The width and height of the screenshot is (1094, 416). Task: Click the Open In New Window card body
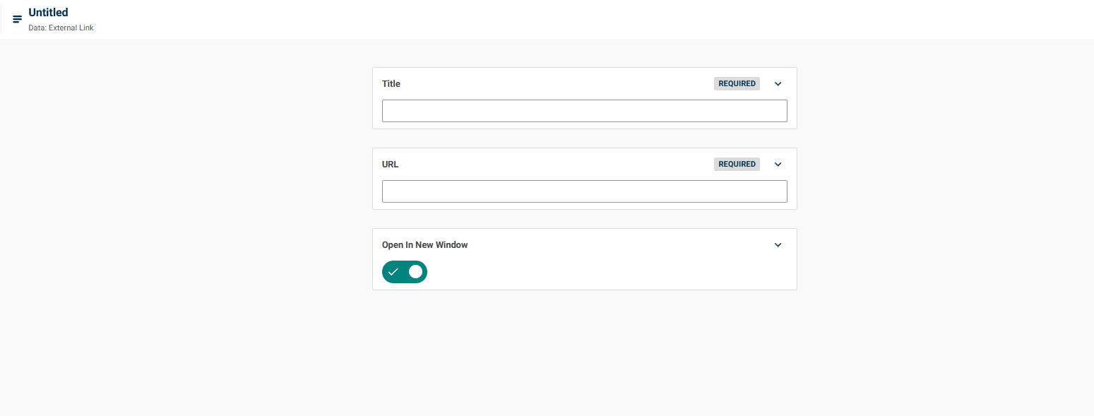click(585, 259)
